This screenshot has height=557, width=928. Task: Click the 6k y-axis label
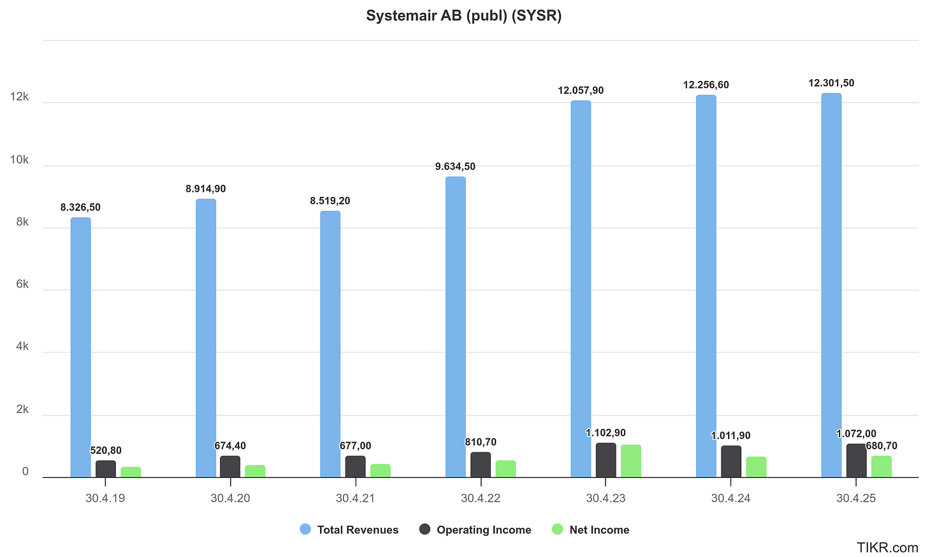pyautogui.click(x=22, y=285)
